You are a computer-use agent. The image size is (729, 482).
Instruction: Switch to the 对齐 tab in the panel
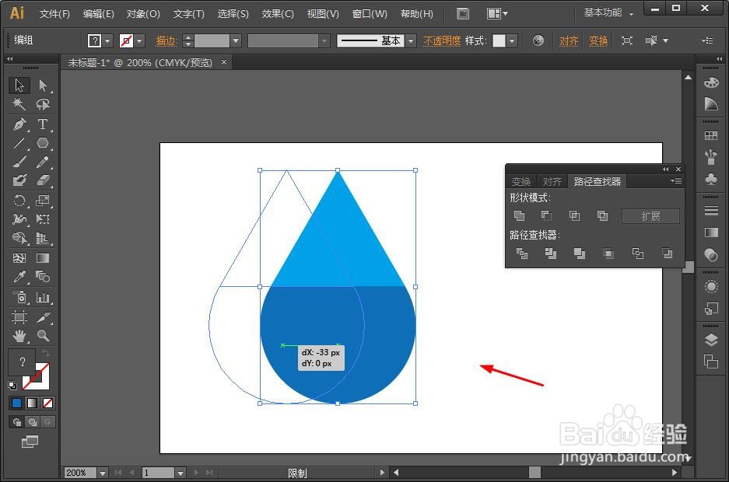click(x=552, y=181)
